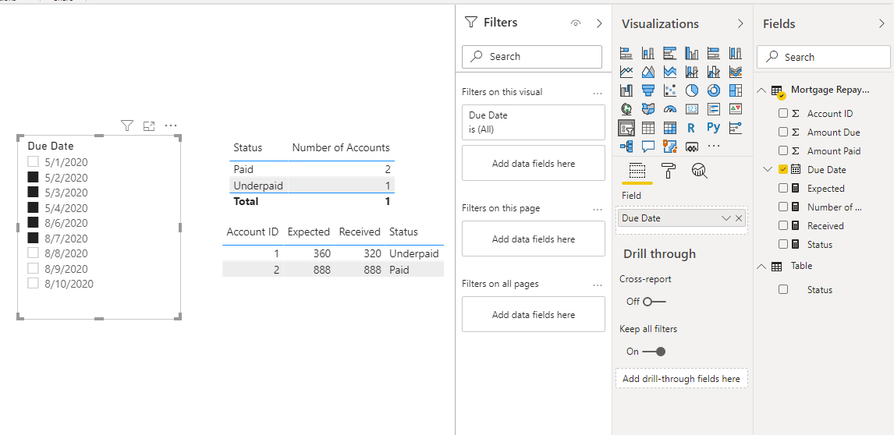The height and width of the screenshot is (435, 894).
Task: Select the donut chart visualization
Action: [713, 90]
